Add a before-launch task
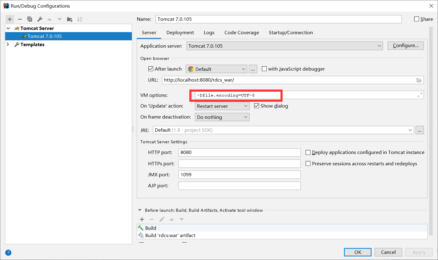 point(142,219)
